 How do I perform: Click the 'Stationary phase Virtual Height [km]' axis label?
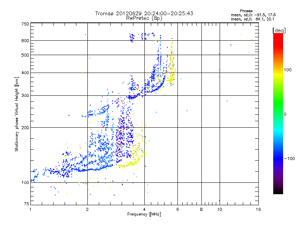17,114
